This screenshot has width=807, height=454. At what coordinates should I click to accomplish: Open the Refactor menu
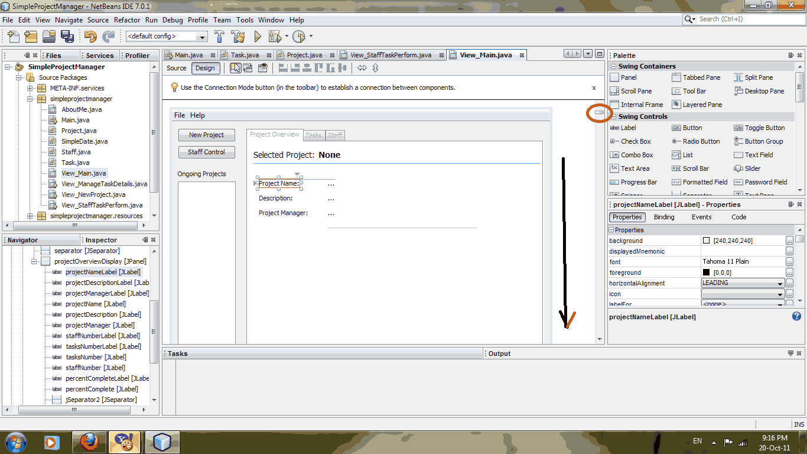127,20
